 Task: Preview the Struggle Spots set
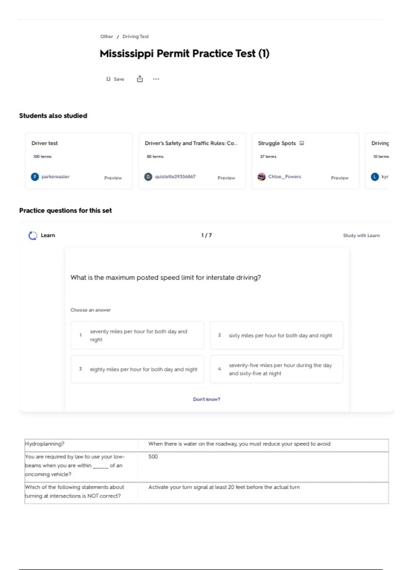[x=340, y=178]
